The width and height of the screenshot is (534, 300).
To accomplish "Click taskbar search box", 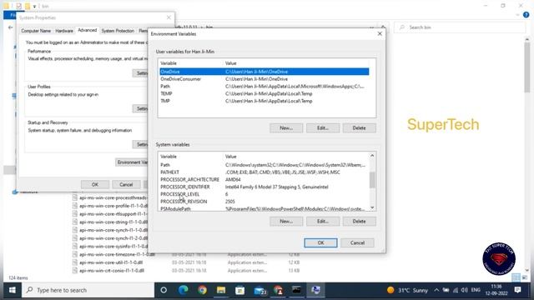I will (x=88, y=290).
